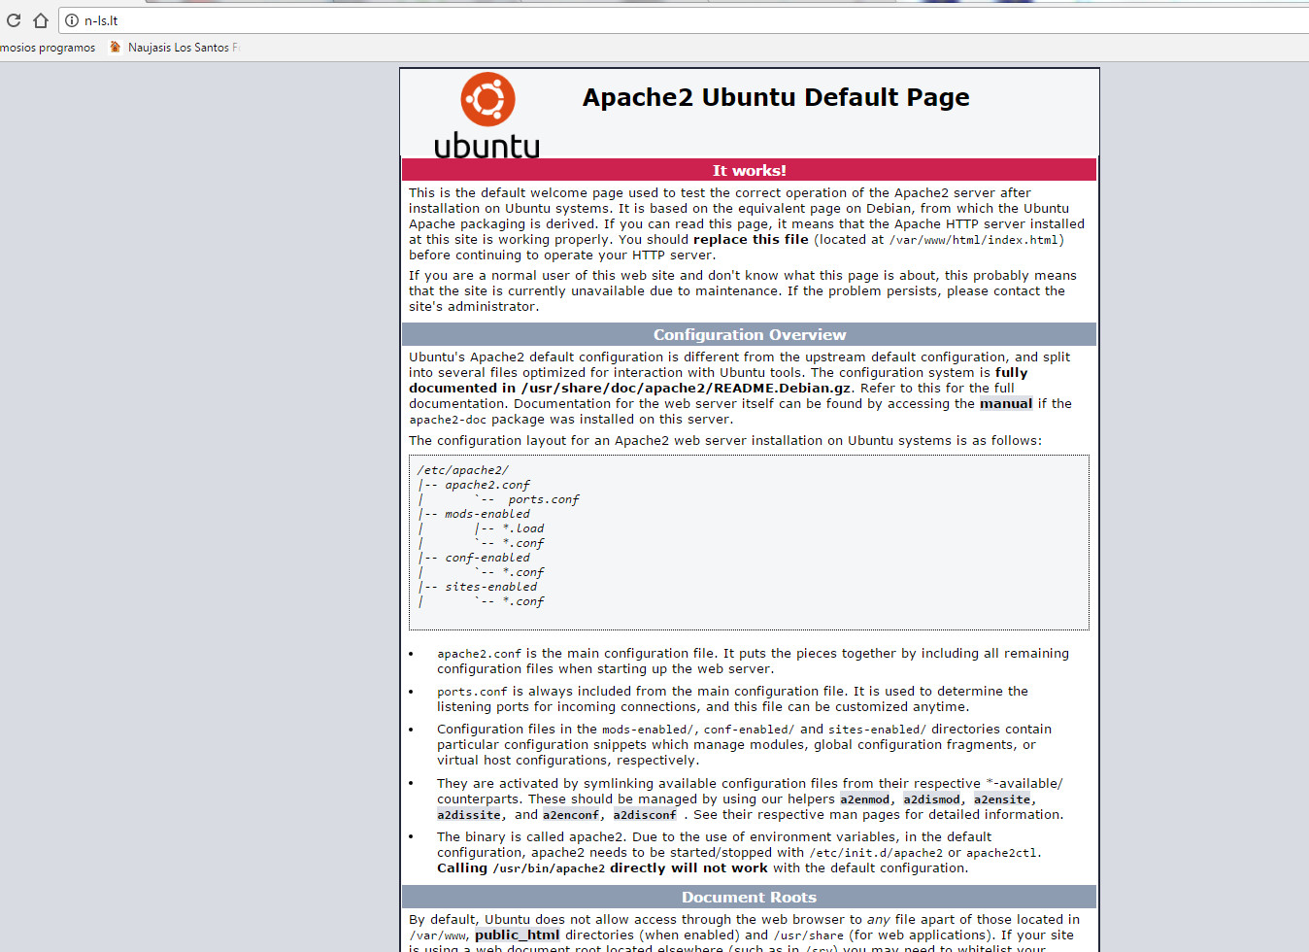This screenshot has width=1309, height=952.
Task: Follow the a2dismod helper link
Action: 931,799
